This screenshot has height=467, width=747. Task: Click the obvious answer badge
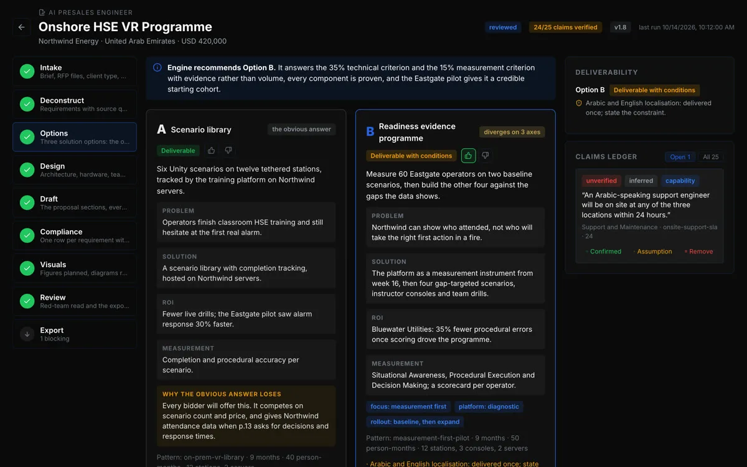(x=302, y=130)
